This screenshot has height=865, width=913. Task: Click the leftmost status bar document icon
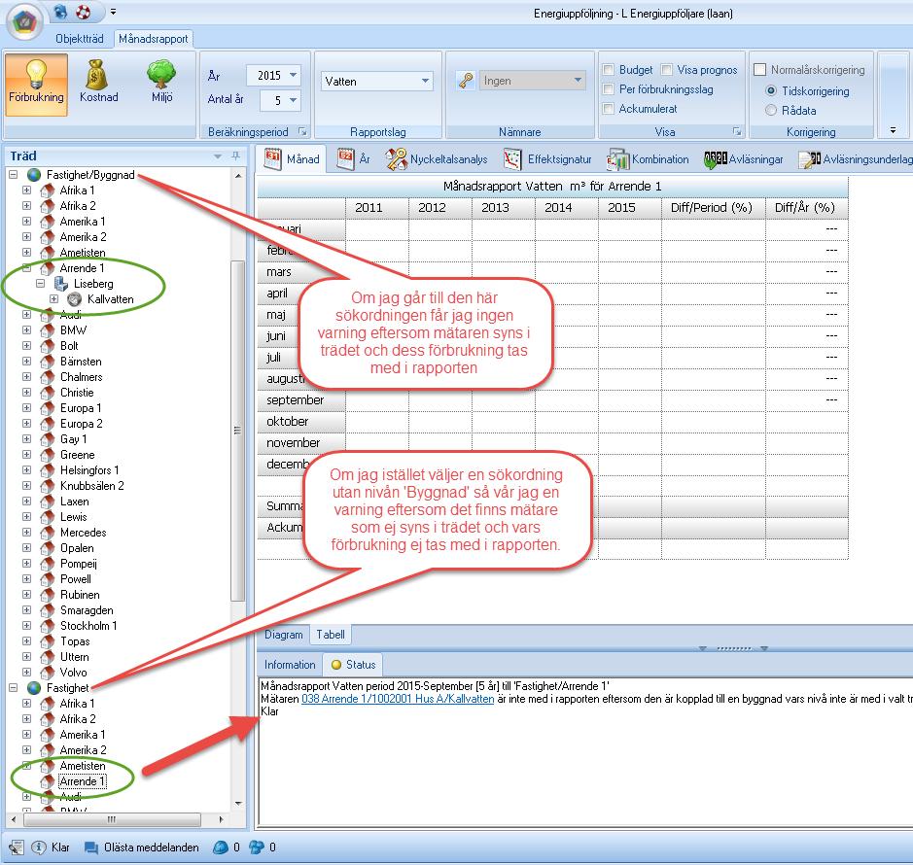tap(16, 848)
